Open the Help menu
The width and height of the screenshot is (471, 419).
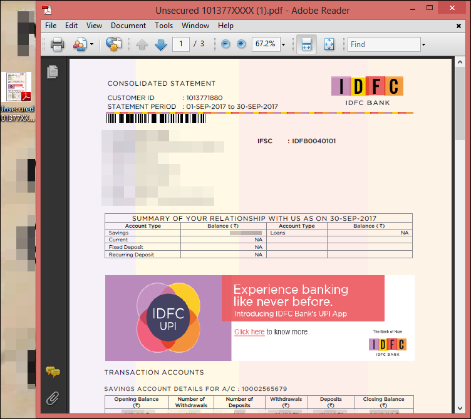pos(225,26)
